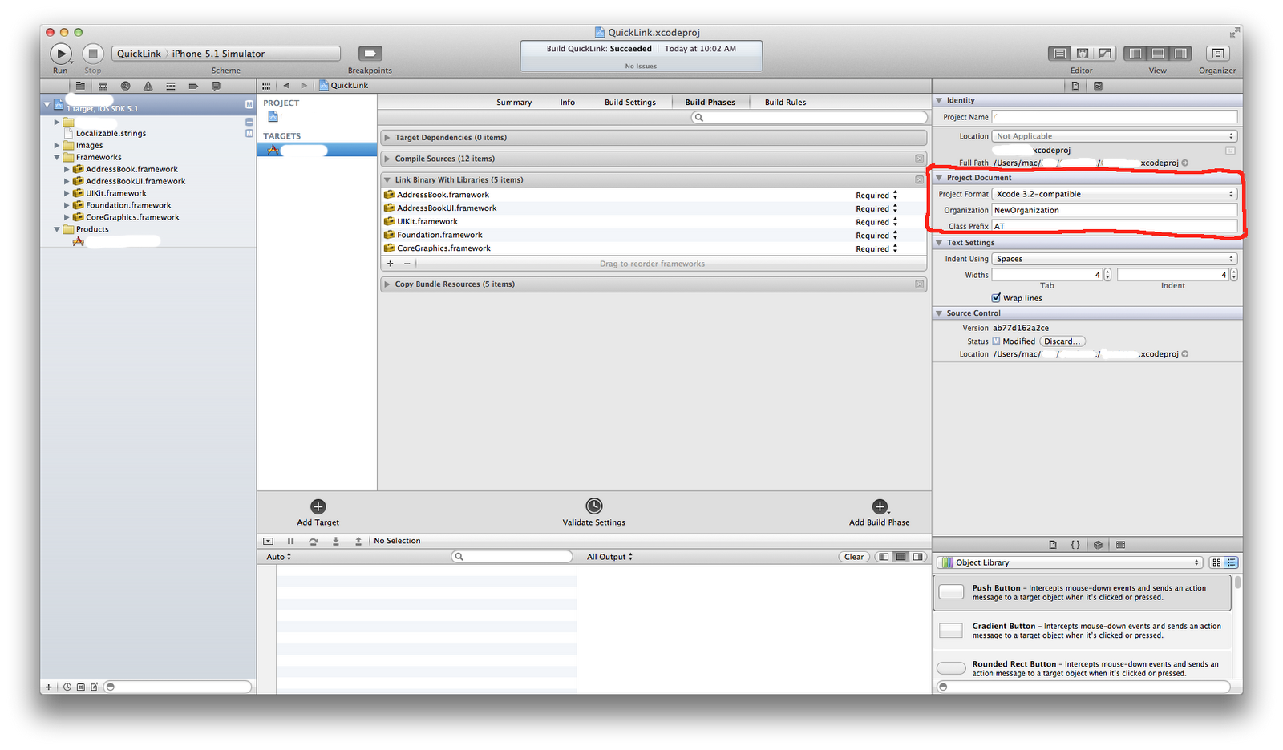The image size is (1283, 750).
Task: Select the Version editor
Action: (1105, 54)
